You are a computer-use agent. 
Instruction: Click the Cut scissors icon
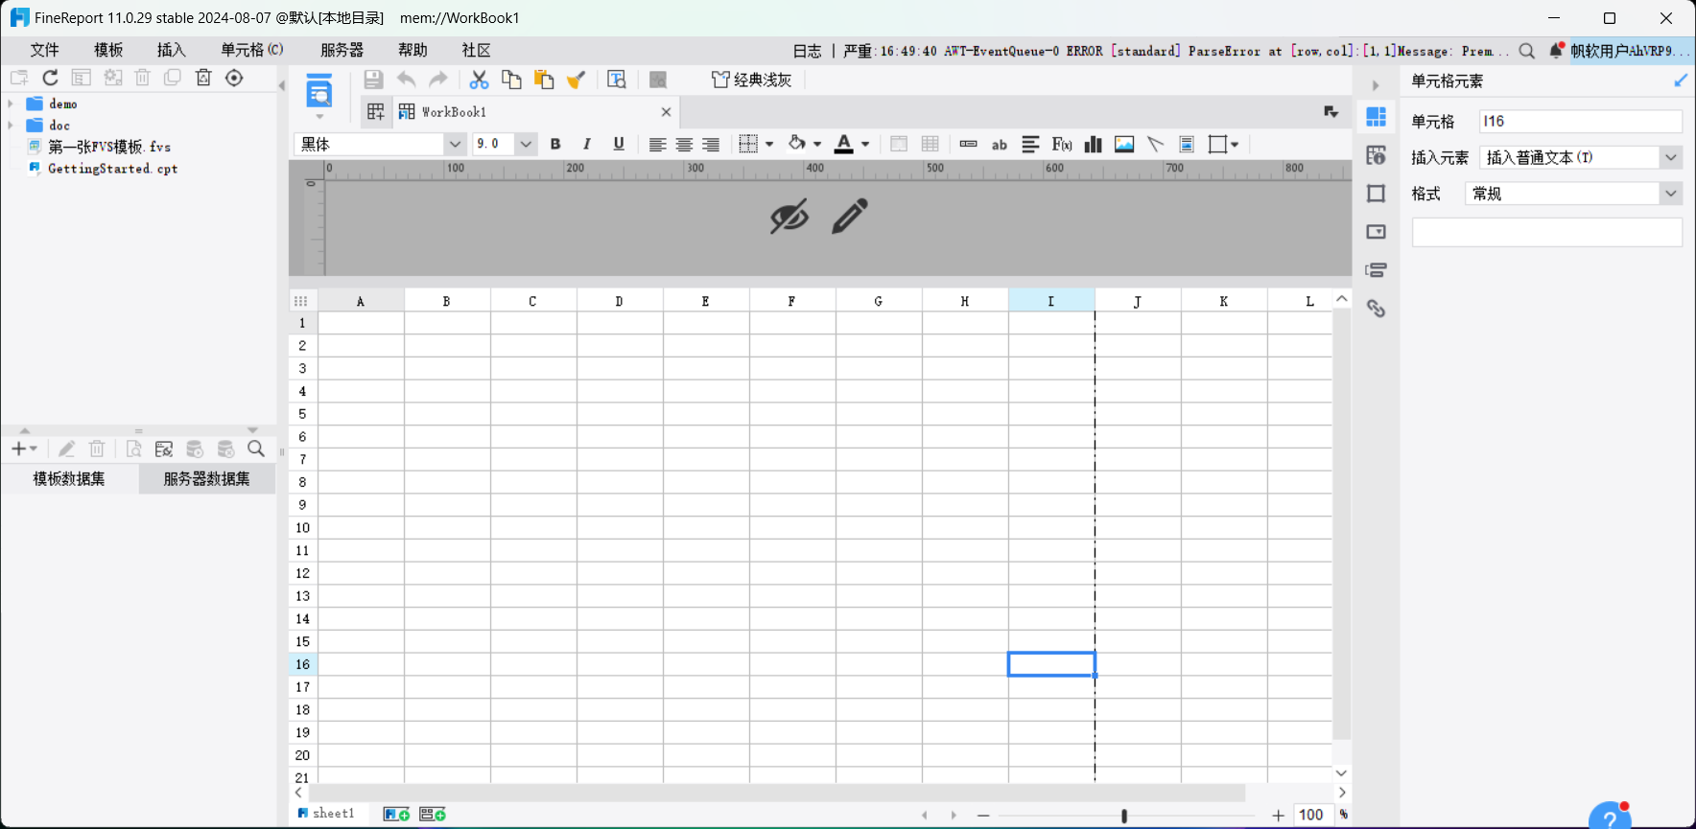pyautogui.click(x=479, y=81)
